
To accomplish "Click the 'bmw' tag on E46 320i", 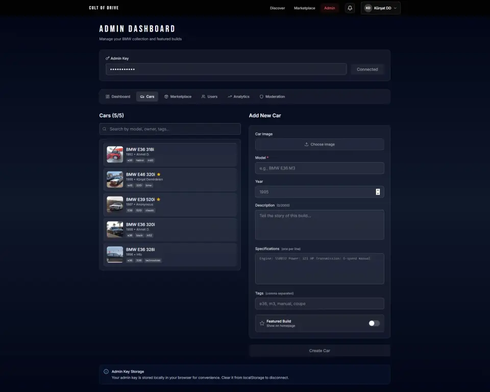I will tap(149, 185).
